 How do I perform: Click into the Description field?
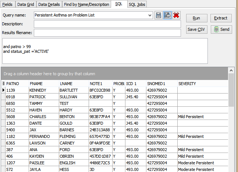(x=107, y=24)
